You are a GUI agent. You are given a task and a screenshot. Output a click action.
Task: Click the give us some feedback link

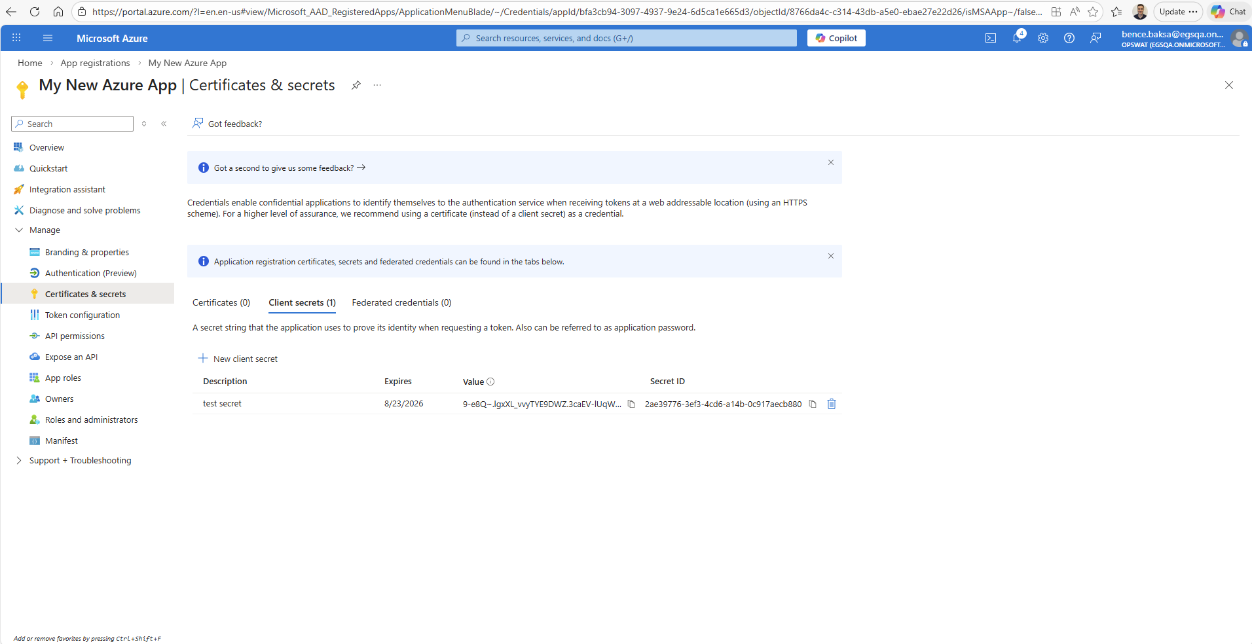click(x=289, y=168)
